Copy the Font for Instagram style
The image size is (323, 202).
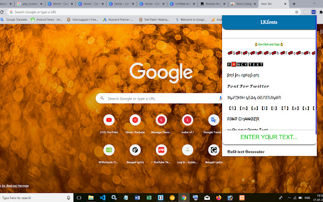(x=243, y=75)
